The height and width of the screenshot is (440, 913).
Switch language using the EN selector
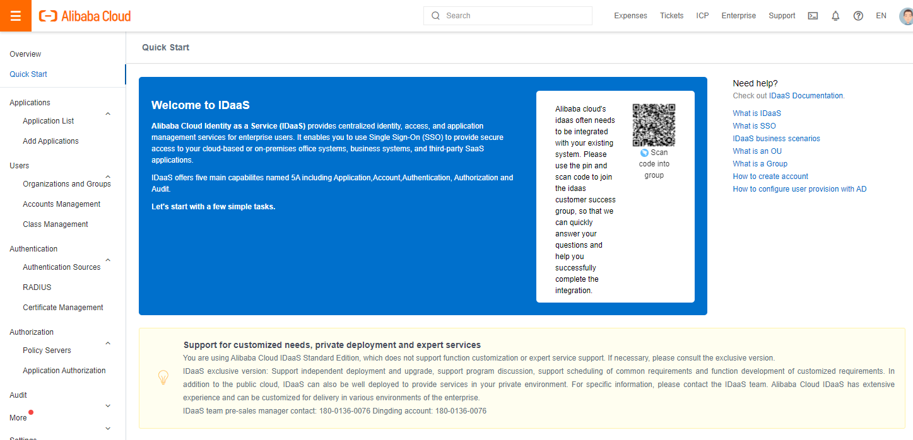[x=881, y=16]
